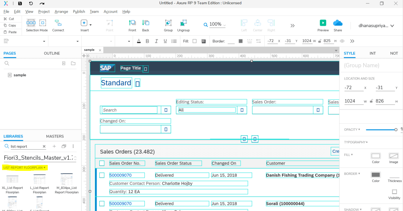Click the Share cloud icon
The width and height of the screenshot is (403, 211).
tap(338, 23)
